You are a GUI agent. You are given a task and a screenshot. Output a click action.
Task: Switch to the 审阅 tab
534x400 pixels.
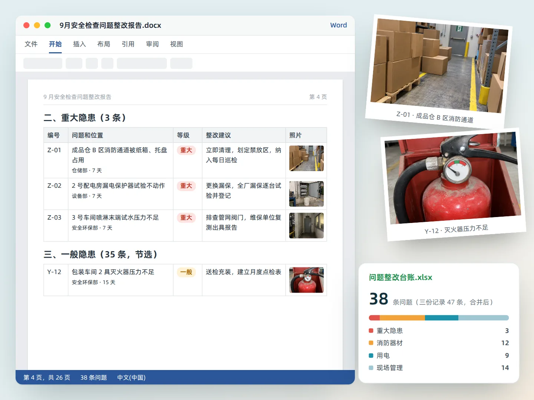(x=152, y=44)
